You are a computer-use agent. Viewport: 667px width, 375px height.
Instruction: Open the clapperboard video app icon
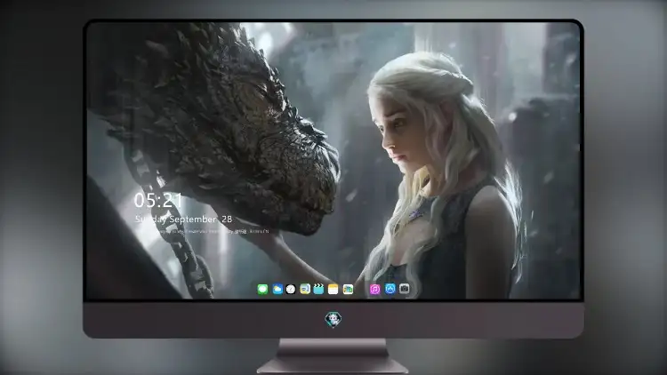[318, 290]
